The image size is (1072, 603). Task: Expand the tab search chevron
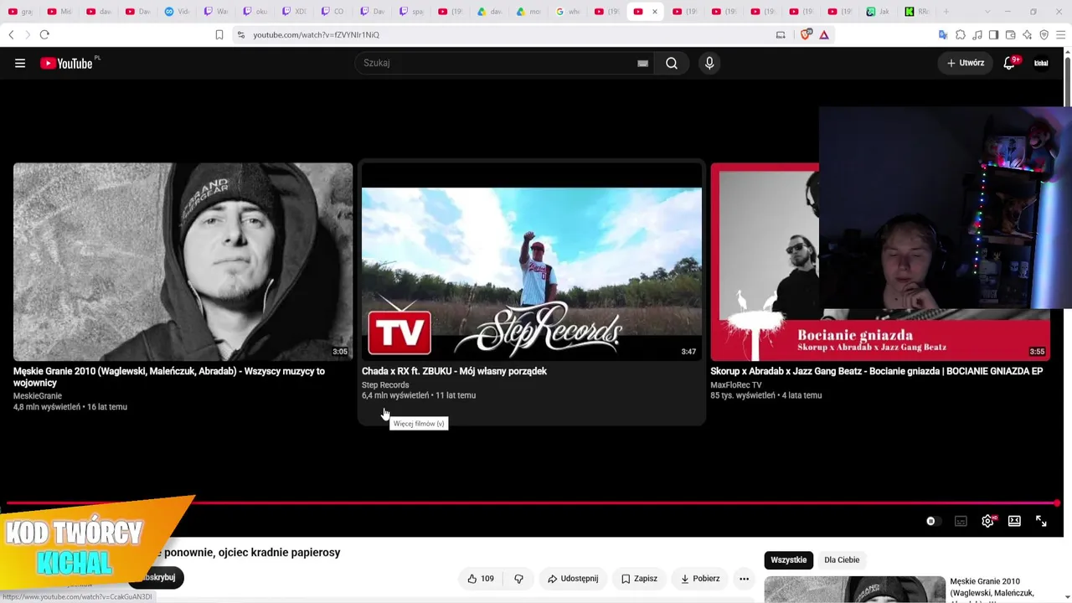988,12
